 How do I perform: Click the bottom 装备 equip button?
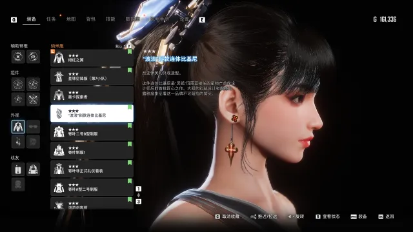(x=359, y=217)
